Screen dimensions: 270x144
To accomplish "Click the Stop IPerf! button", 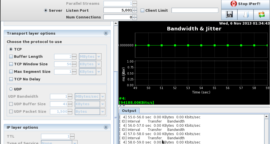I will point(245,4).
